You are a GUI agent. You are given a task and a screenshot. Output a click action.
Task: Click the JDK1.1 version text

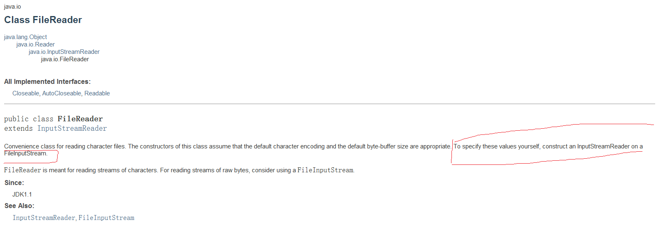[22, 194]
